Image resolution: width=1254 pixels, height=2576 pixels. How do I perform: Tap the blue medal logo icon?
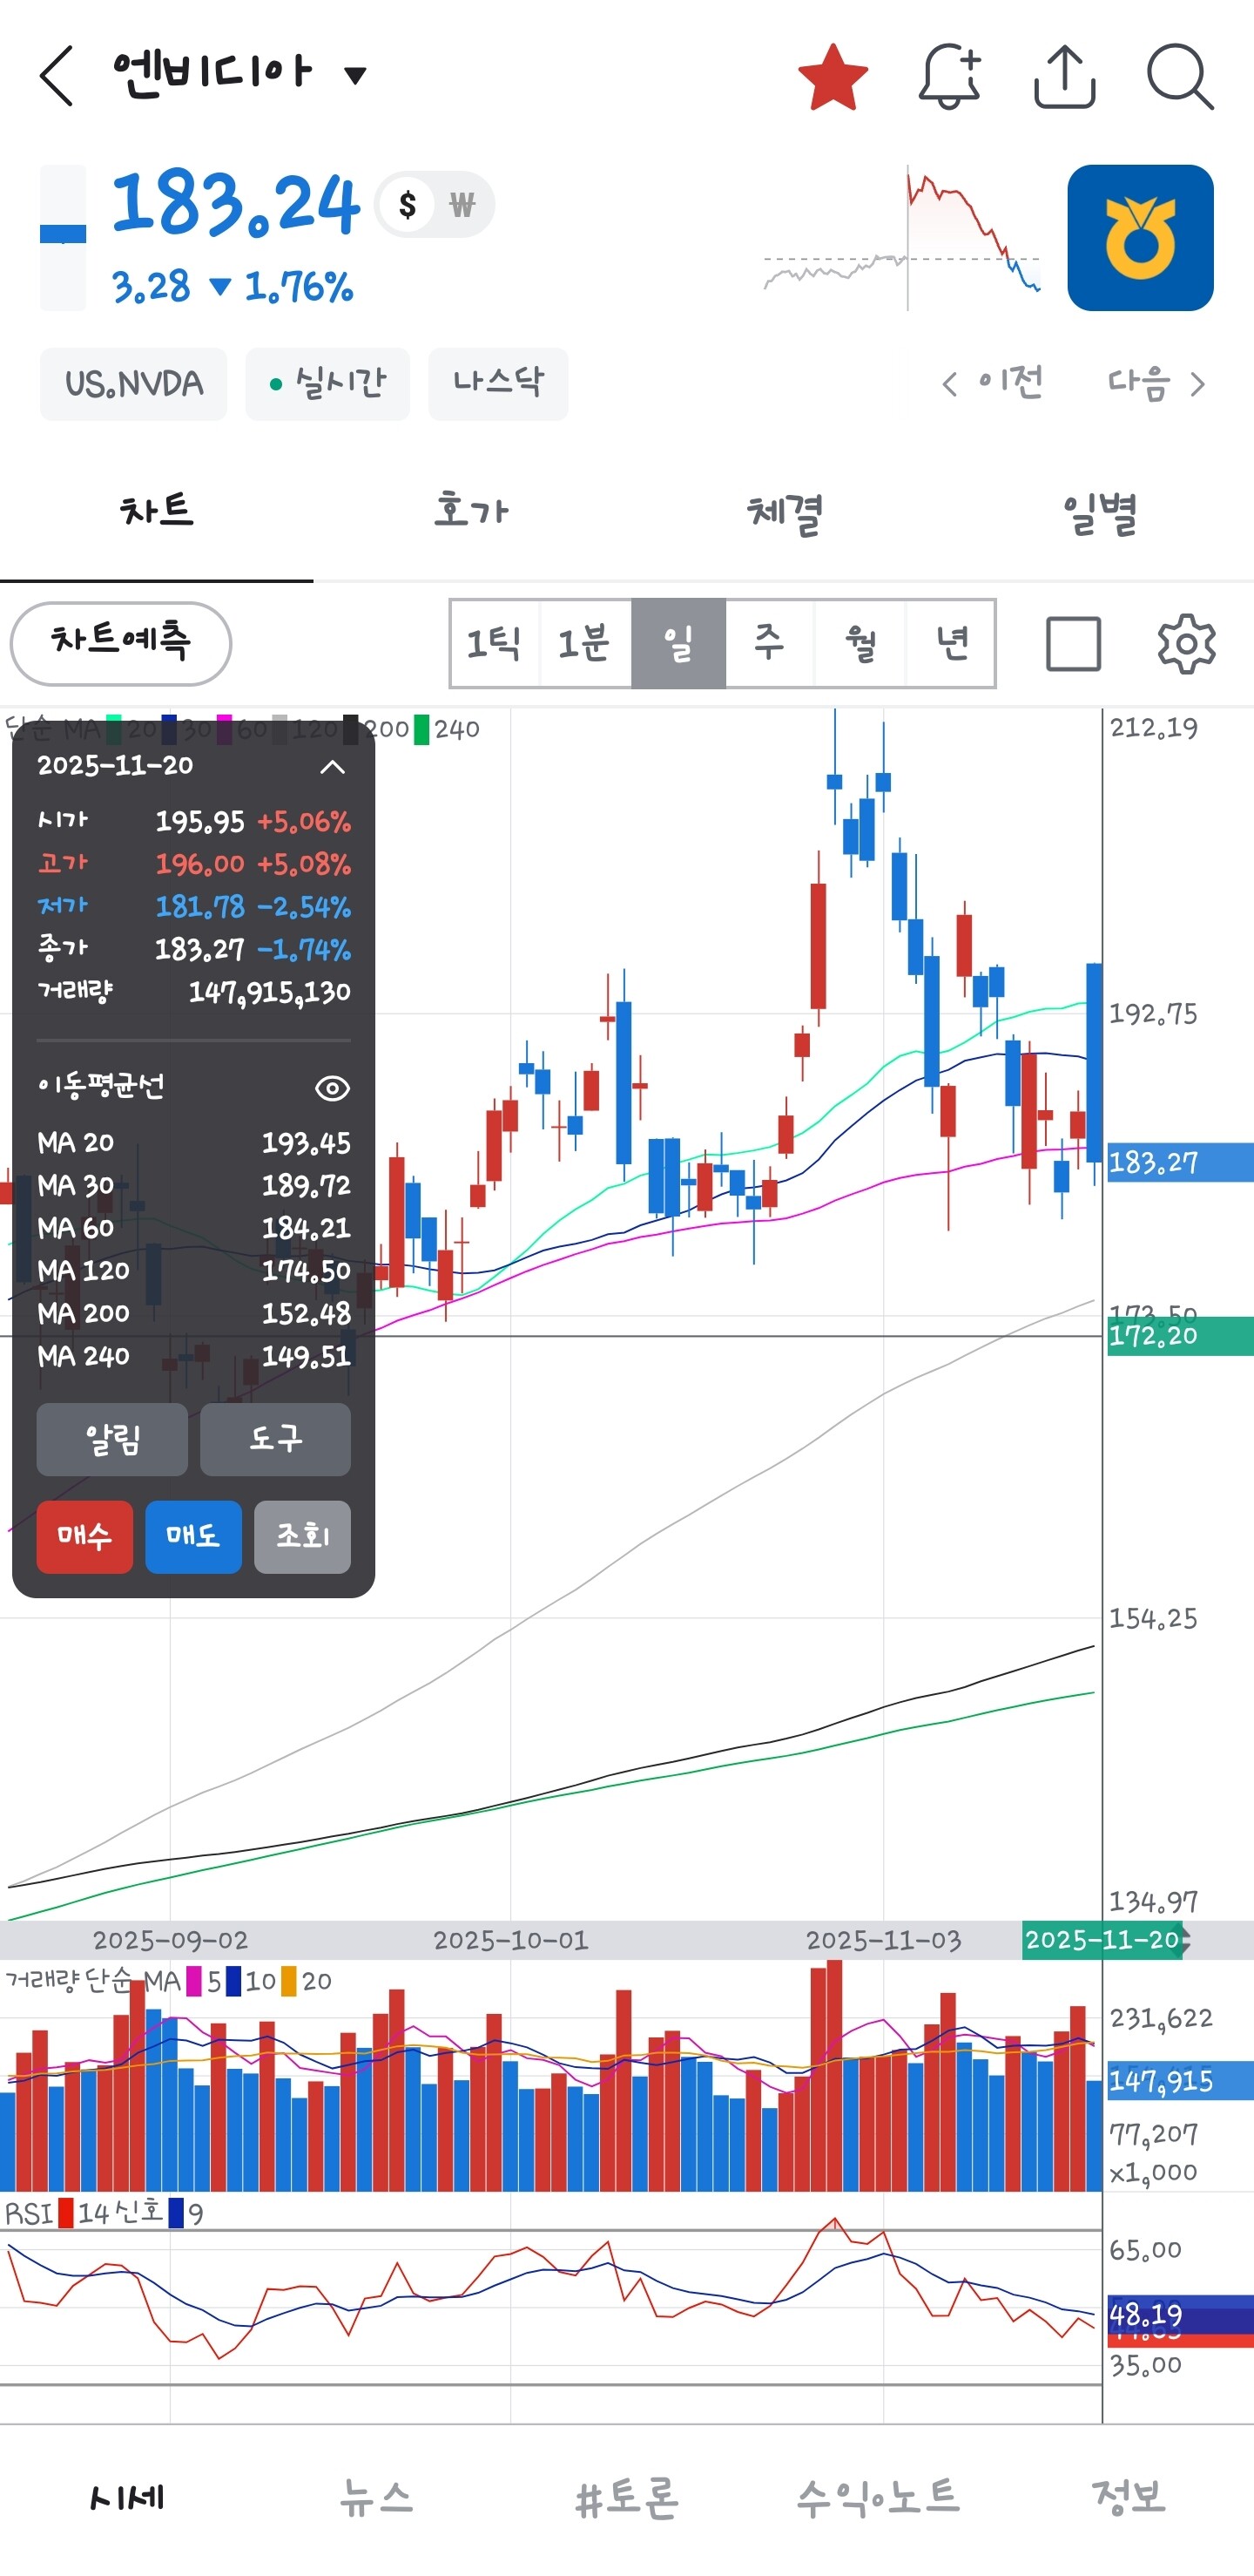coord(1140,238)
